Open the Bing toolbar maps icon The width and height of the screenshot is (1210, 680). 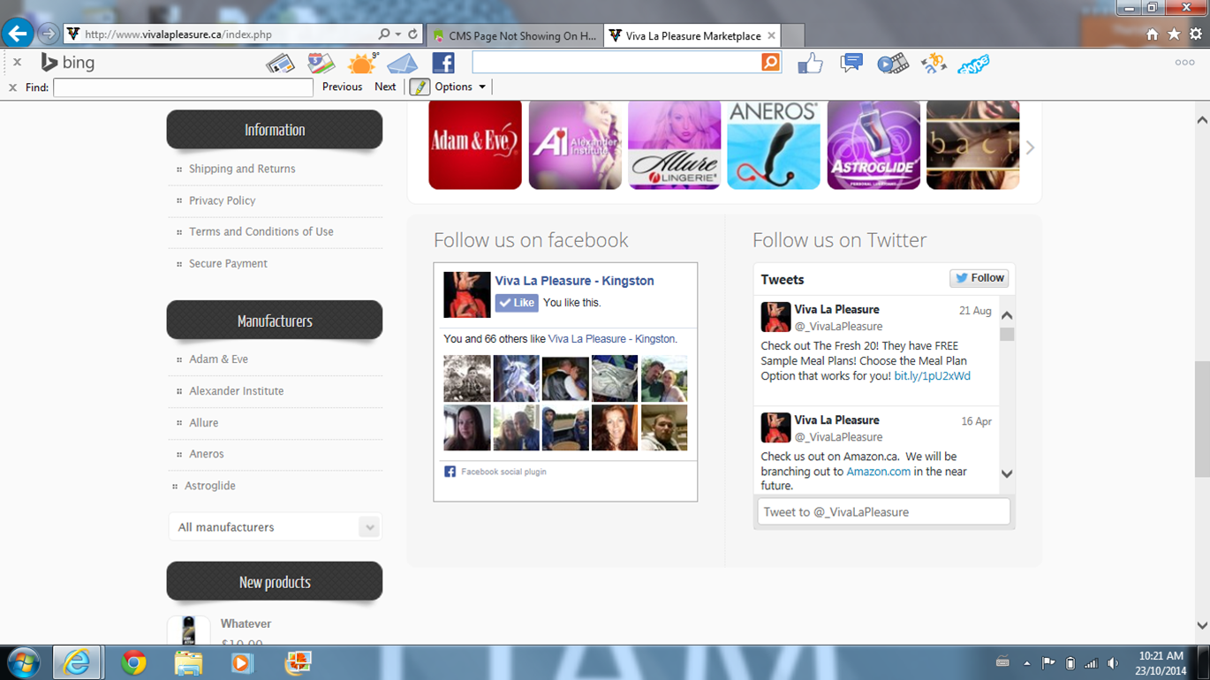tap(321, 63)
